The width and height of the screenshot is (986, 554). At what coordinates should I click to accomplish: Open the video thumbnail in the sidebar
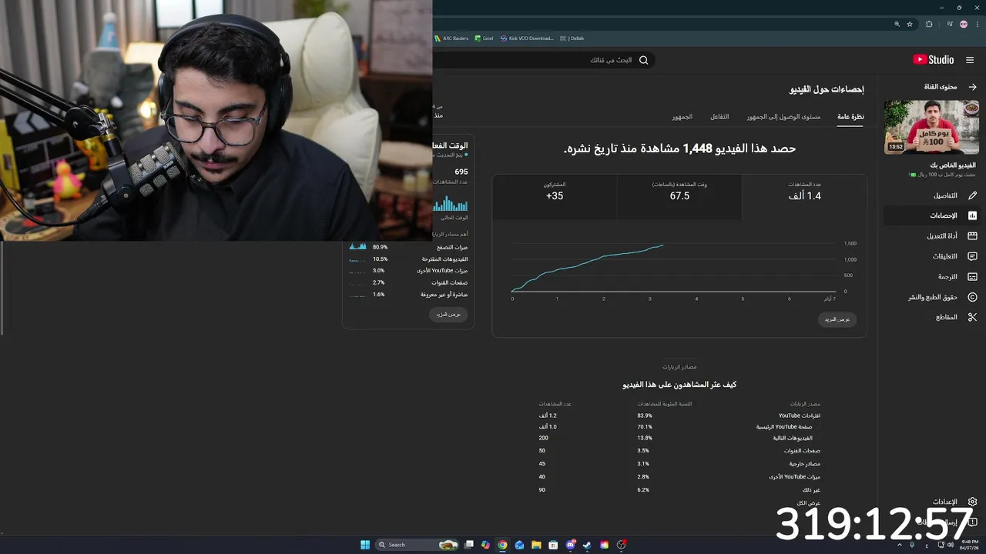[930, 126]
